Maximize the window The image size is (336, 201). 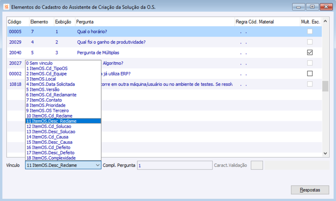312,7
